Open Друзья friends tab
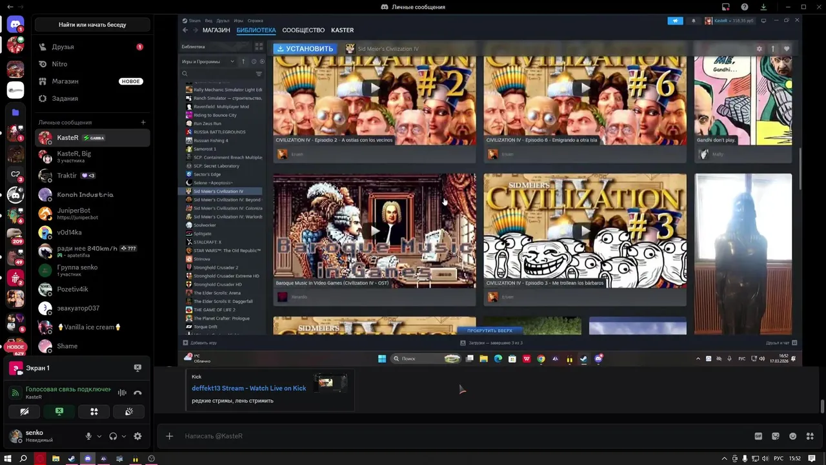Image resolution: width=826 pixels, height=465 pixels. (92, 46)
